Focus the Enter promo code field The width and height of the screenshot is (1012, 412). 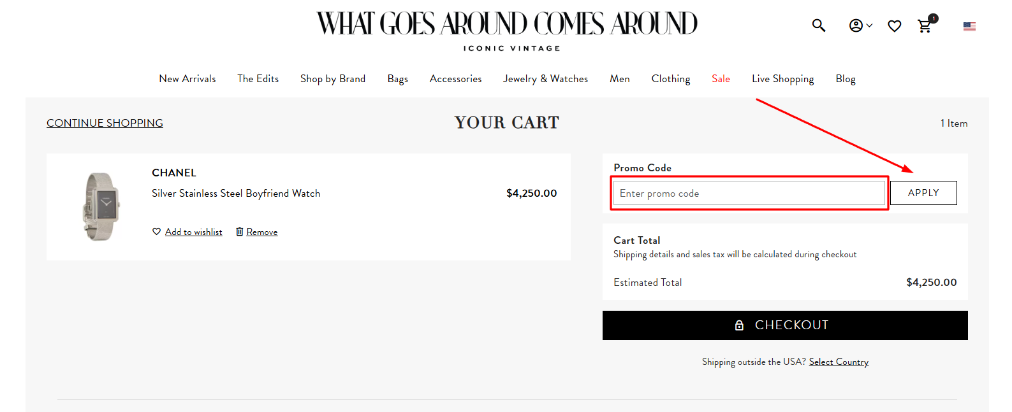pos(749,193)
